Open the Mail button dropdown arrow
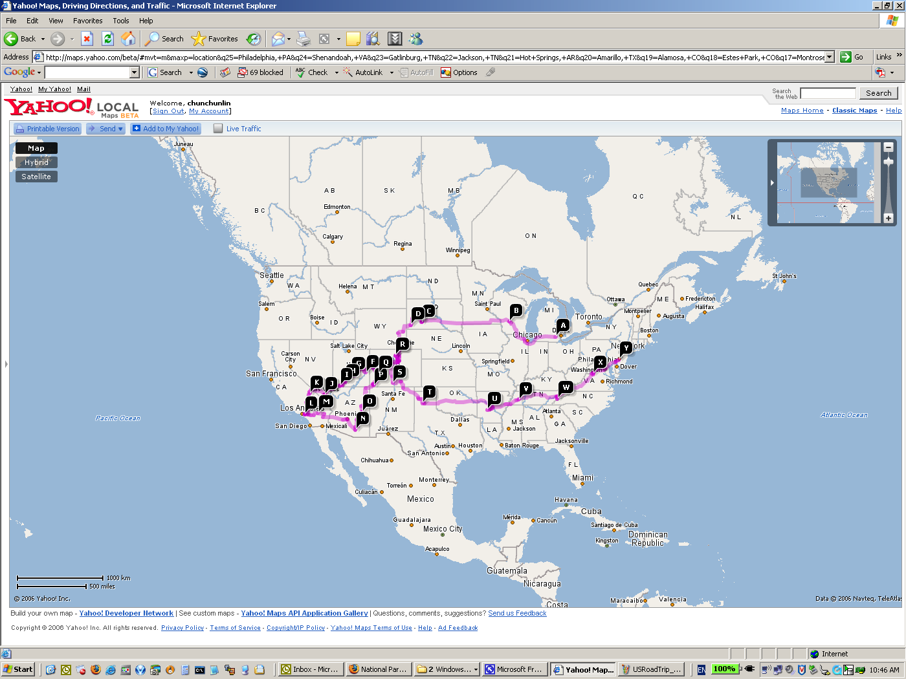Screen dimensions: 906x679 click(x=289, y=39)
